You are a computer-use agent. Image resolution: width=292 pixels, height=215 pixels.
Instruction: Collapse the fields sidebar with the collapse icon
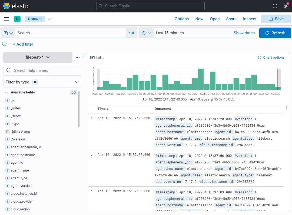84,57
